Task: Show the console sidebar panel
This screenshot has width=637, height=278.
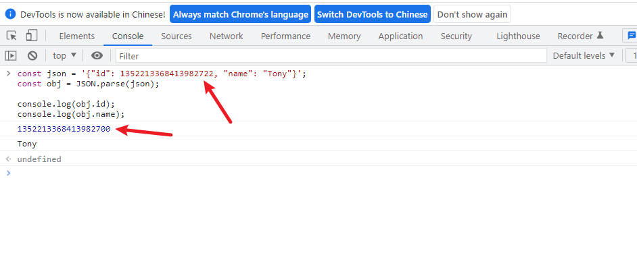Action: click(11, 56)
